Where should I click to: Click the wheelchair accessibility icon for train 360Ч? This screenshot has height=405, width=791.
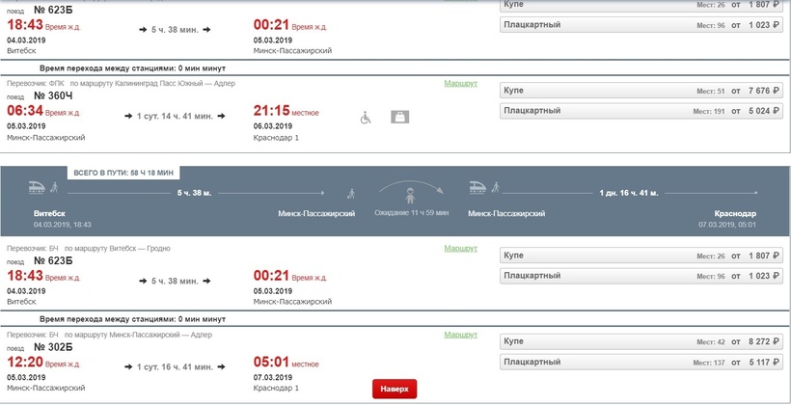pyautogui.click(x=366, y=118)
